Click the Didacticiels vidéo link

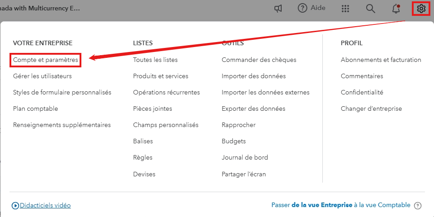coord(45,205)
